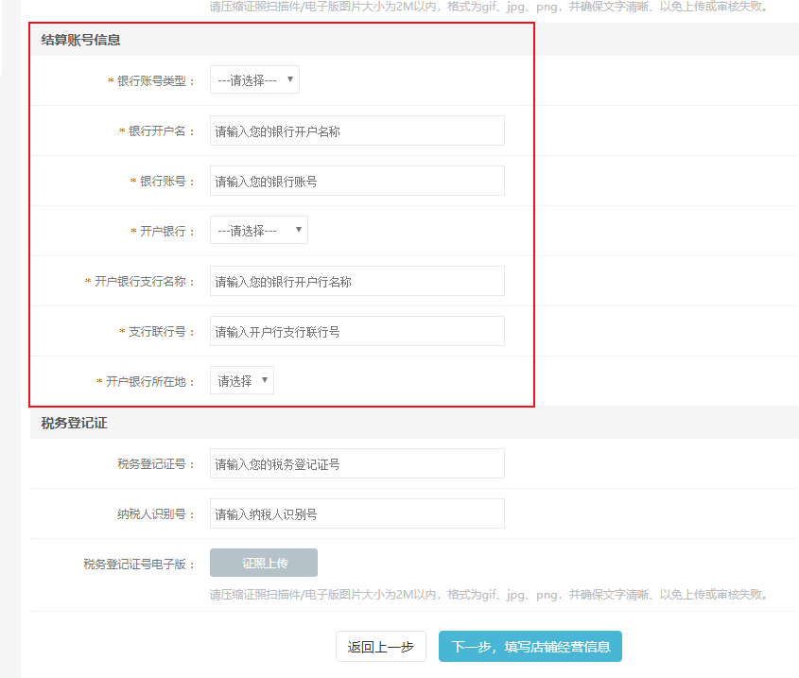Click into the 支行联行号 input box
This screenshot has width=799, height=678.
(x=356, y=331)
